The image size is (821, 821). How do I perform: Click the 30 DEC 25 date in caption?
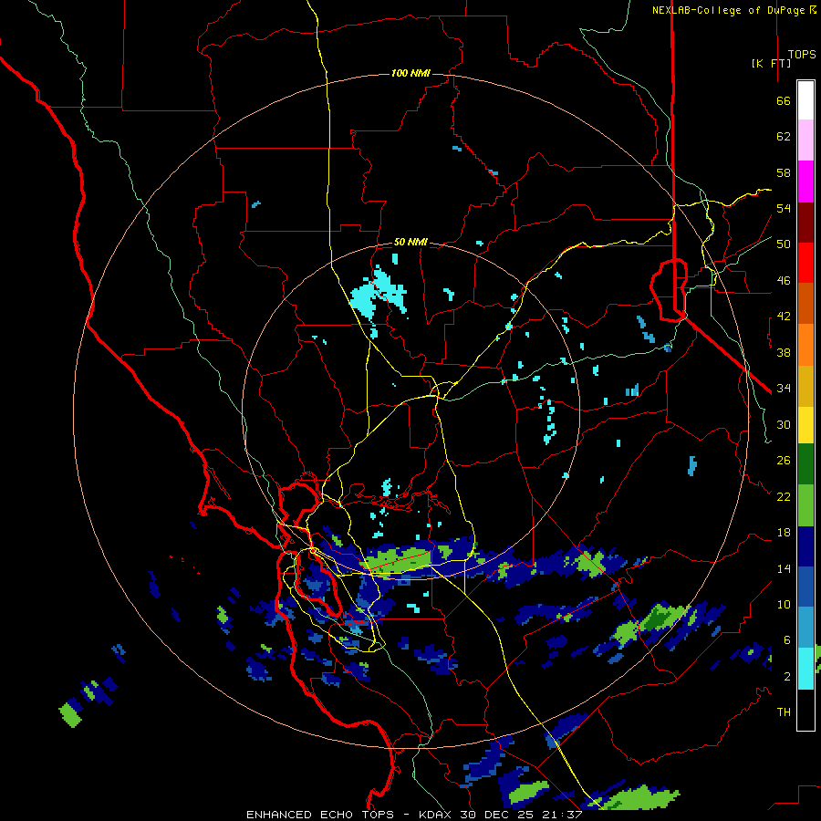pos(504,815)
